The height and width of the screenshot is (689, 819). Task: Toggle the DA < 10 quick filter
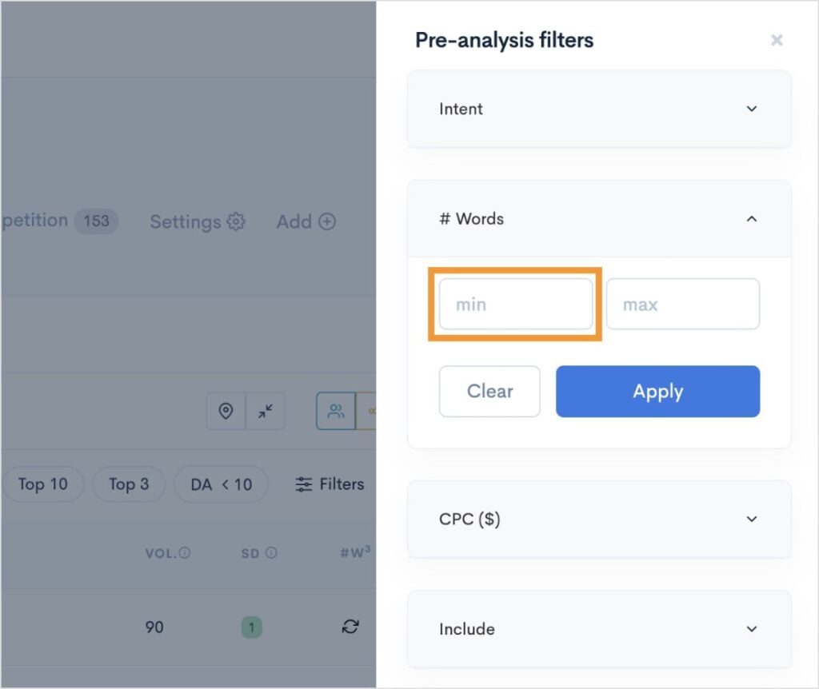(x=221, y=484)
